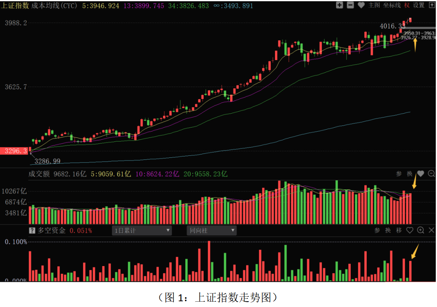Open the 1日累计 dropdown
Screen dimensions: 437x307
click(142, 231)
